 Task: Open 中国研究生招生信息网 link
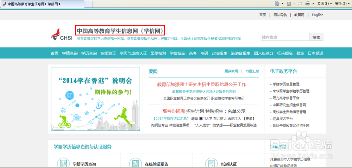point(289,105)
